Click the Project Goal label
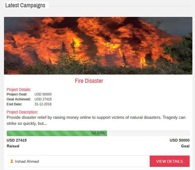The width and height of the screenshot is (195, 170). (17, 94)
